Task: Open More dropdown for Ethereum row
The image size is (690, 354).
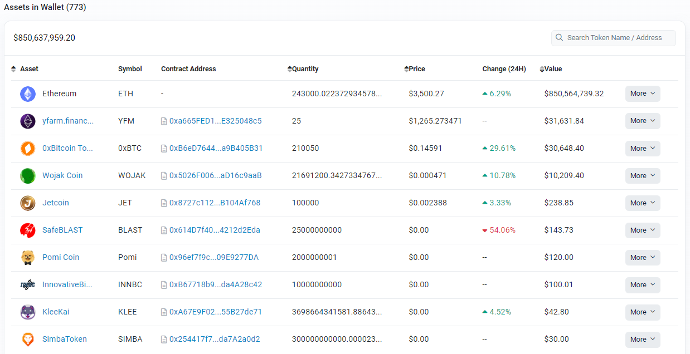Action: pos(643,94)
